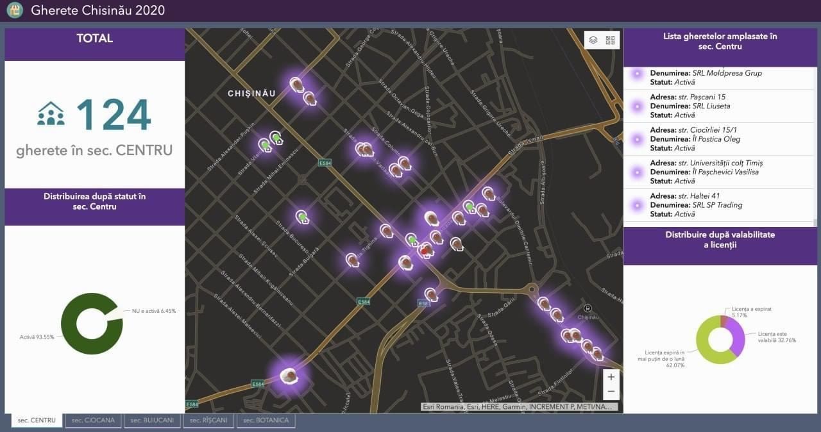Select the red kiosk marker on the map
Viewport: 821px width, 432px height.
(x=426, y=251)
